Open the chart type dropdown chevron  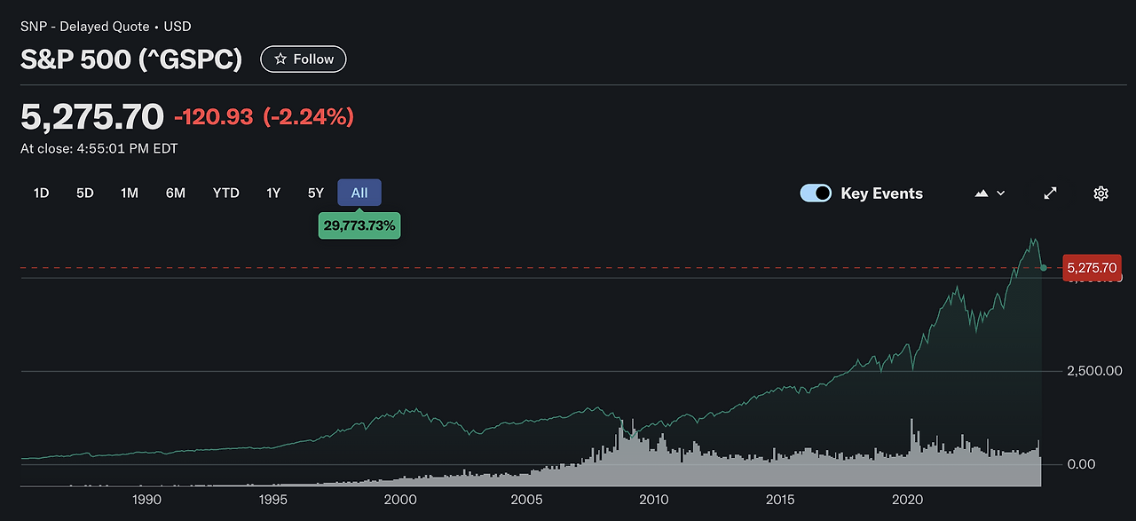pyautogui.click(x=1002, y=193)
